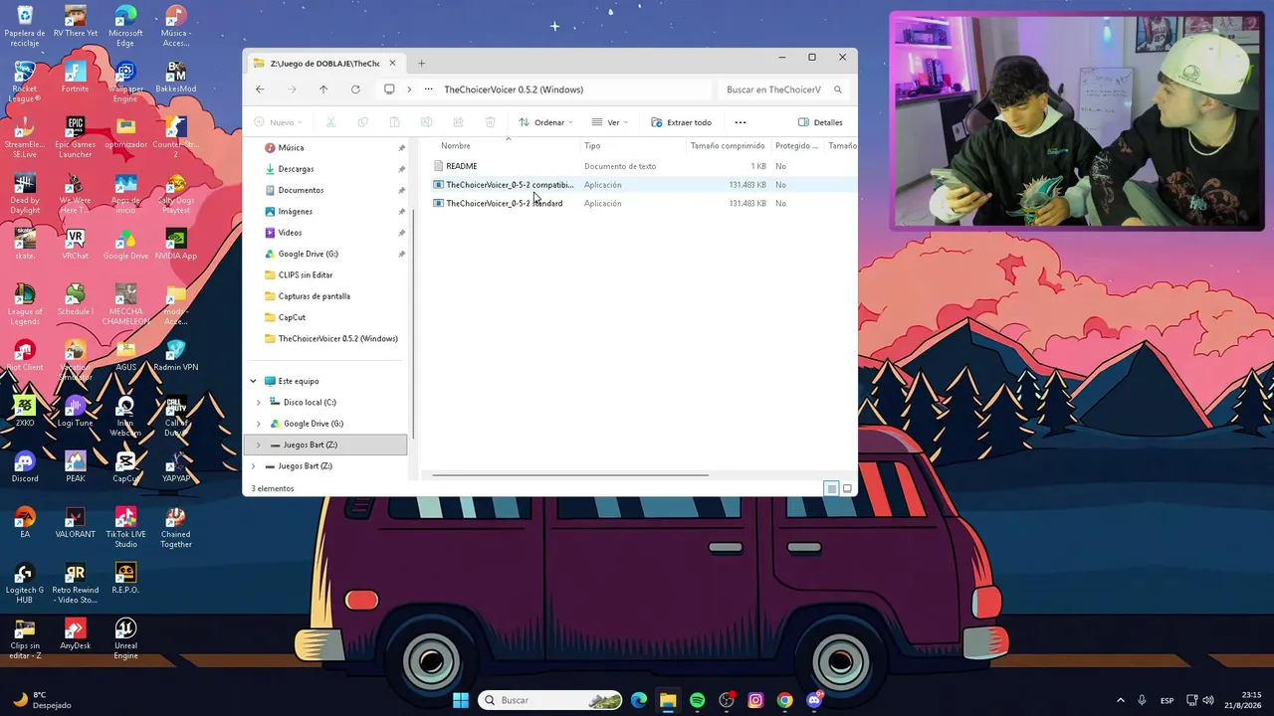Viewport: 1274px width, 716px height.
Task: Click the search magnifier in File Explorer
Action: coord(838,89)
